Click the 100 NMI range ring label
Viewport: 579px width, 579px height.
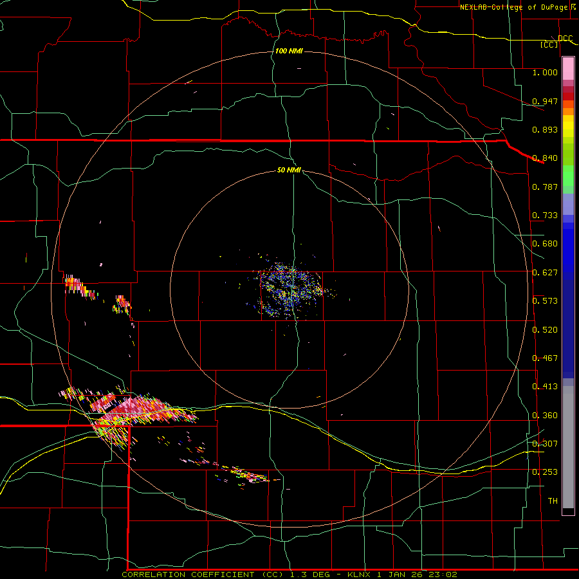(x=289, y=51)
